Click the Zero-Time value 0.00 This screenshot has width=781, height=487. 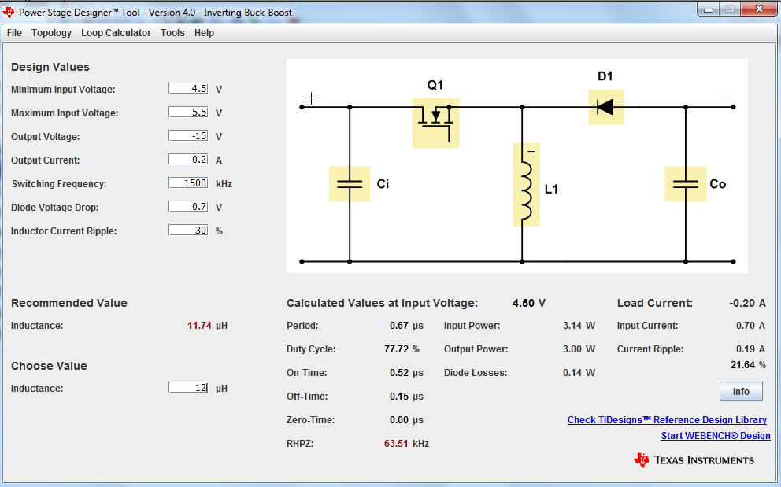tap(399, 420)
